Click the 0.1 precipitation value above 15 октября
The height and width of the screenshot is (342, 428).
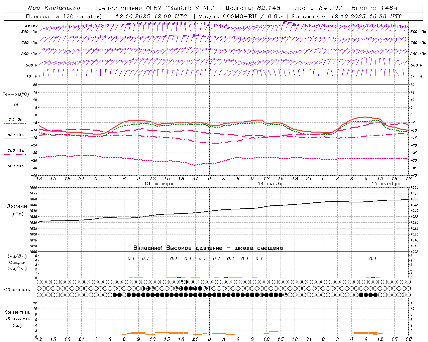pos(373,259)
